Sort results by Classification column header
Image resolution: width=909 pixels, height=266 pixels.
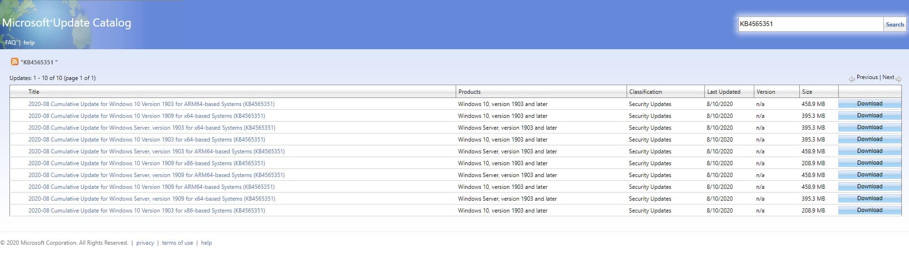646,92
